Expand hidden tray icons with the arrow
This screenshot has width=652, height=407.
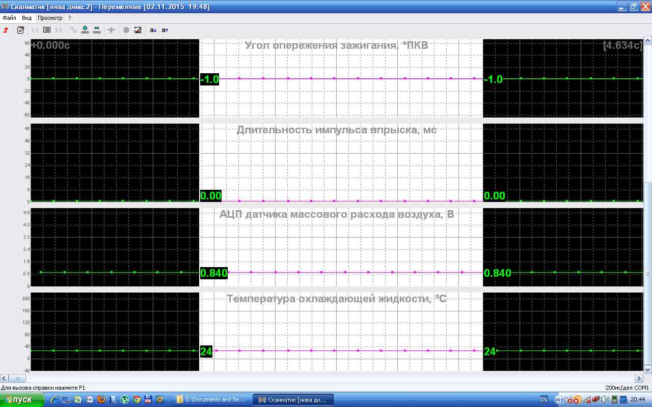558,399
